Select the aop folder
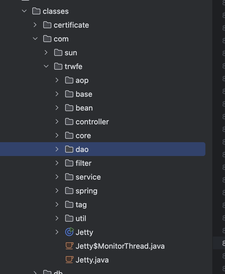 [82, 80]
